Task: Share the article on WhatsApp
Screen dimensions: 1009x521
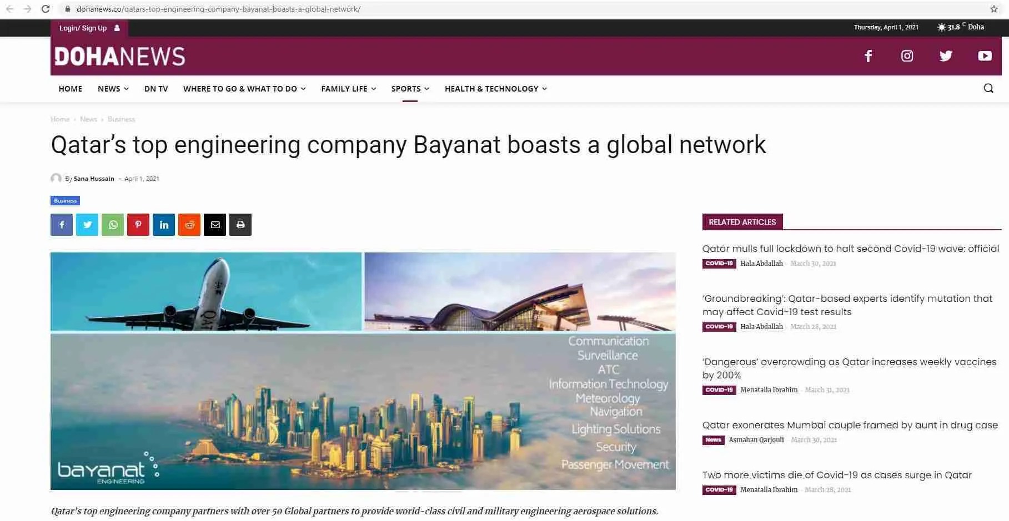Action: [113, 224]
